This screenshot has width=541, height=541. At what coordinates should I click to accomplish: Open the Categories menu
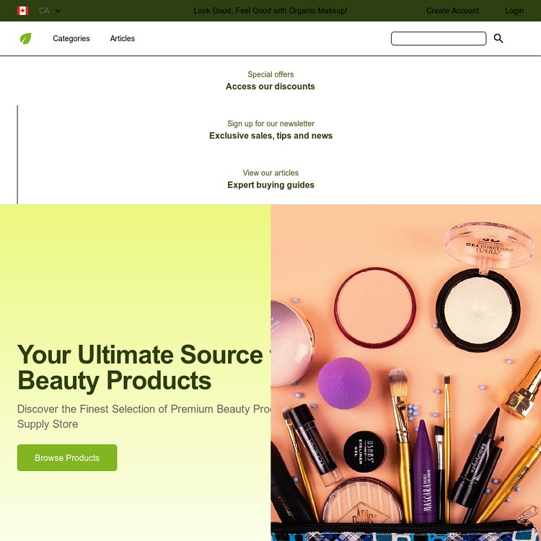pos(71,39)
